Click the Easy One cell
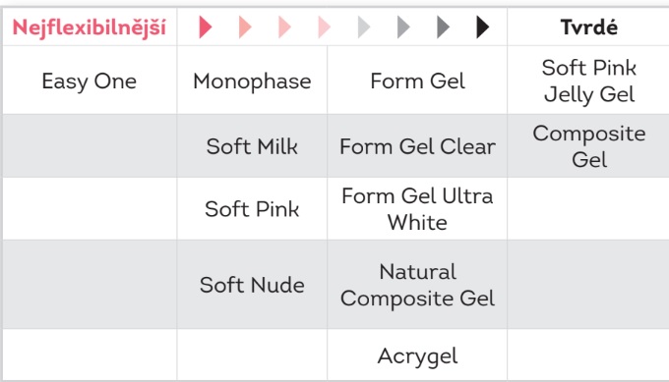The width and height of the screenshot is (669, 382). (90, 82)
